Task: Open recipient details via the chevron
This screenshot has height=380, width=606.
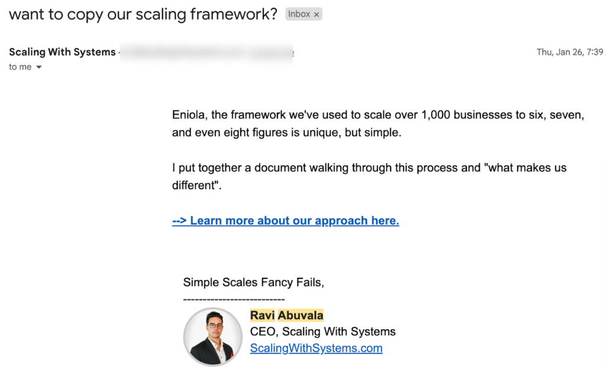Action: tap(39, 67)
